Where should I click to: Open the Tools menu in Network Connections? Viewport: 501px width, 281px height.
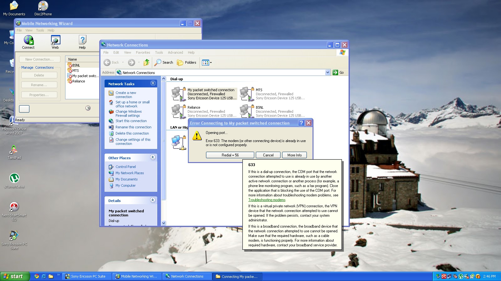[159, 52]
